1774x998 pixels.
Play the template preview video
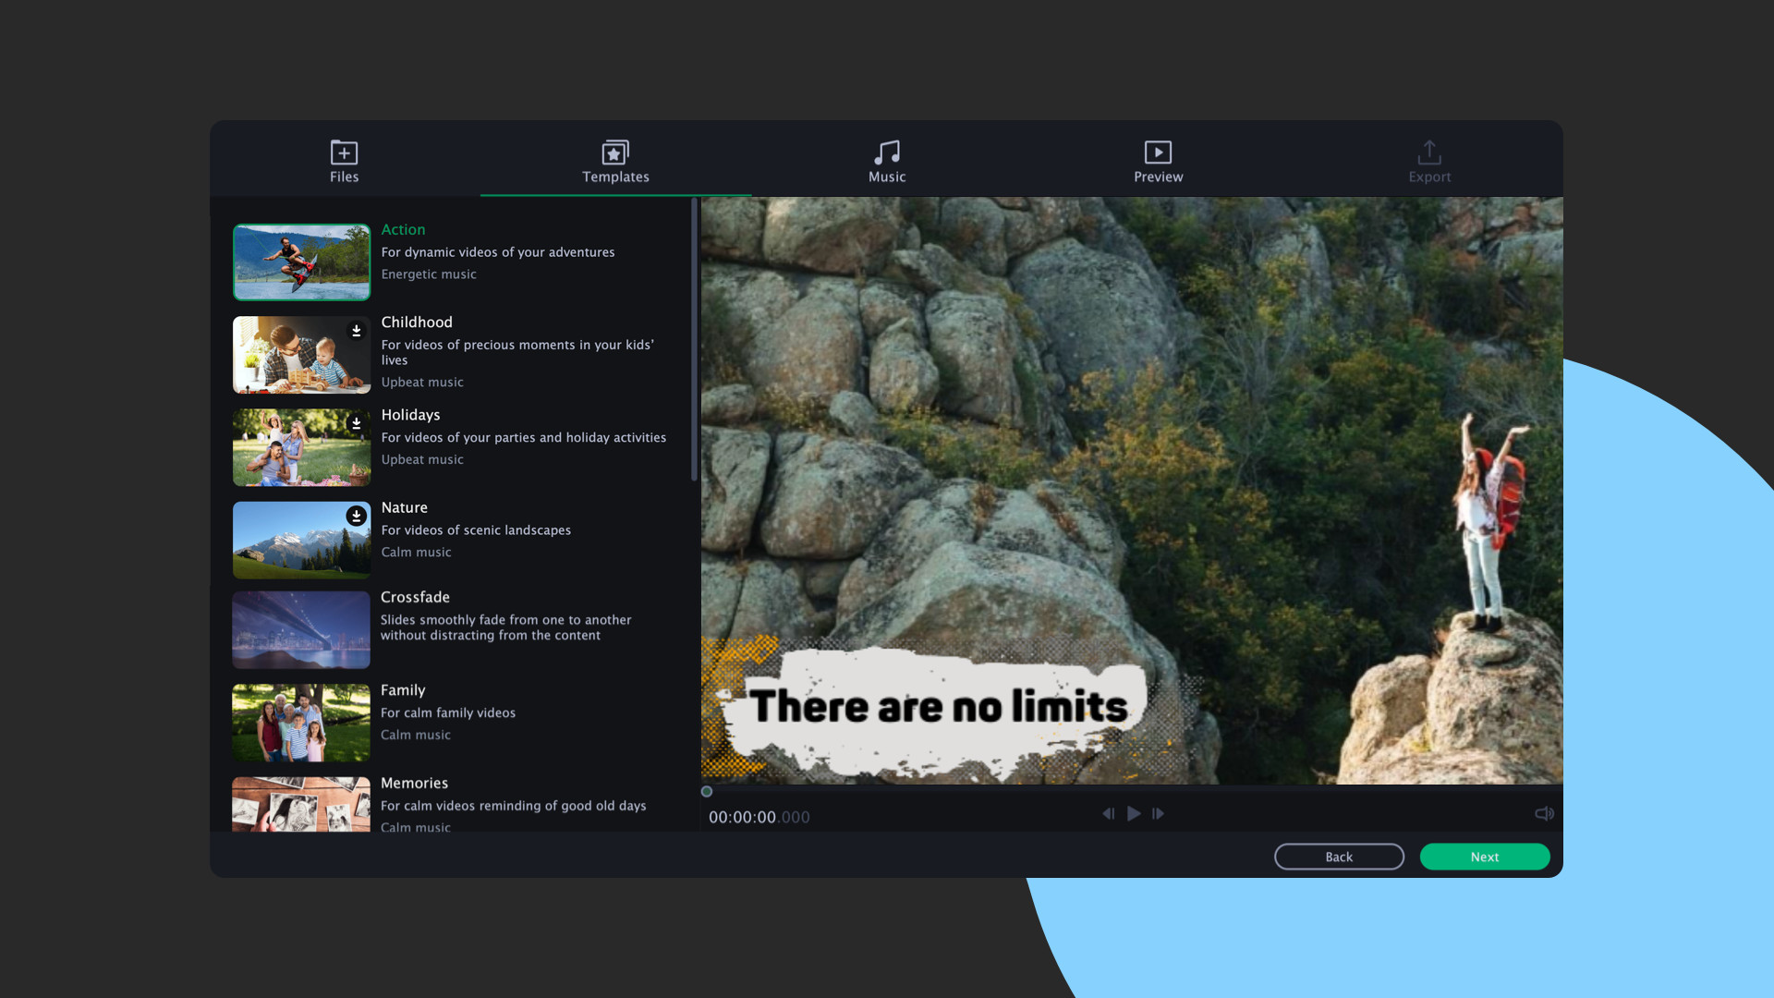coord(1134,814)
